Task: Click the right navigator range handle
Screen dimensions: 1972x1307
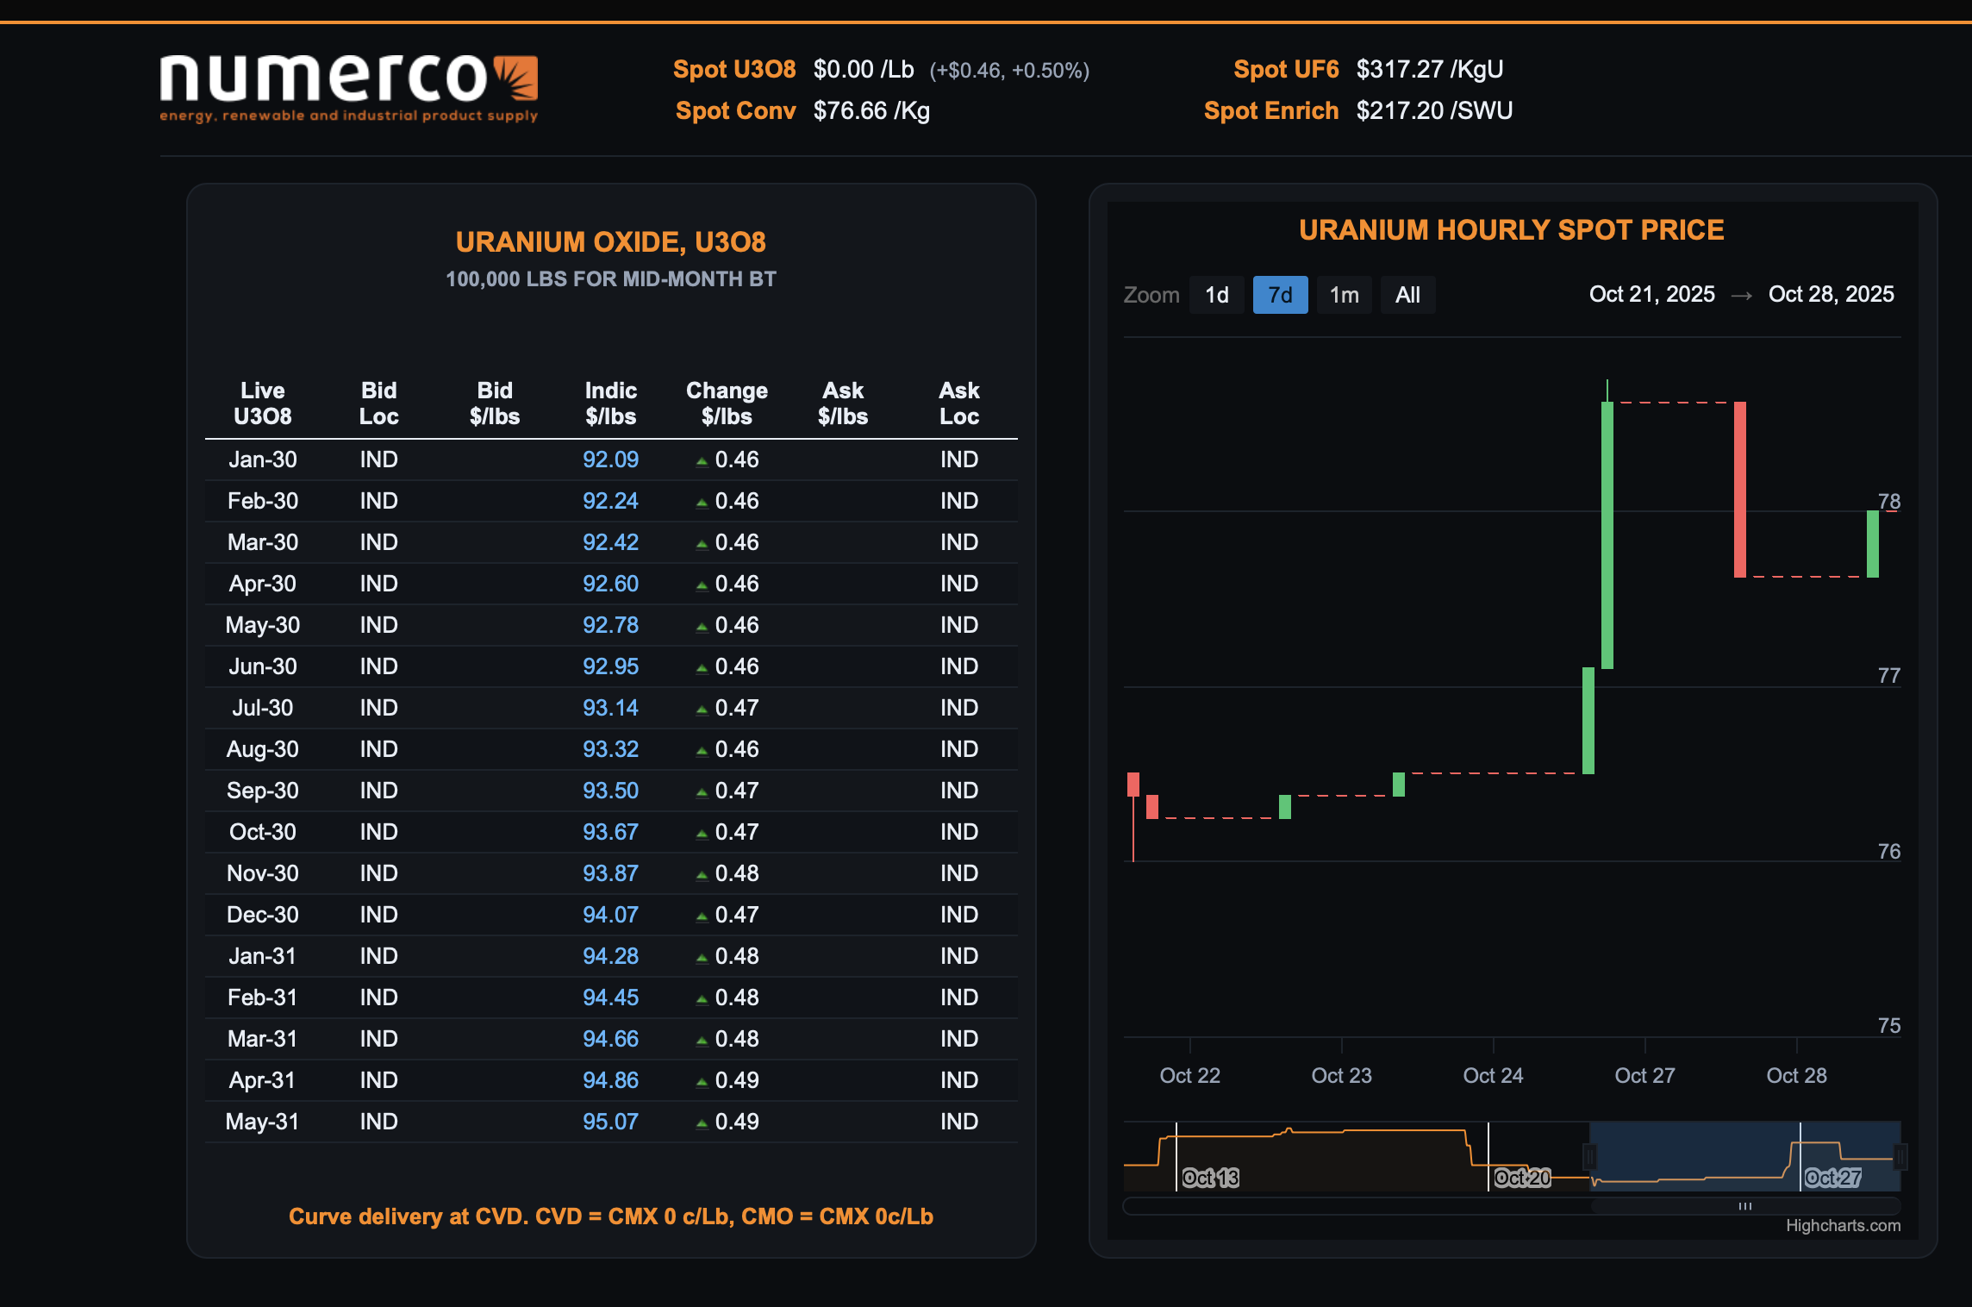Action: coord(1900,1156)
